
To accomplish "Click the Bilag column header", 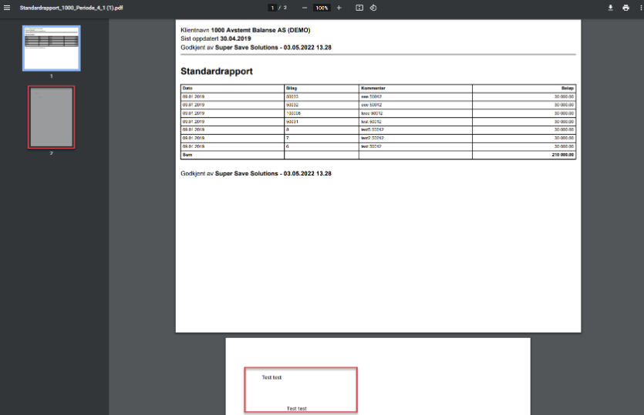I will tap(291, 89).
